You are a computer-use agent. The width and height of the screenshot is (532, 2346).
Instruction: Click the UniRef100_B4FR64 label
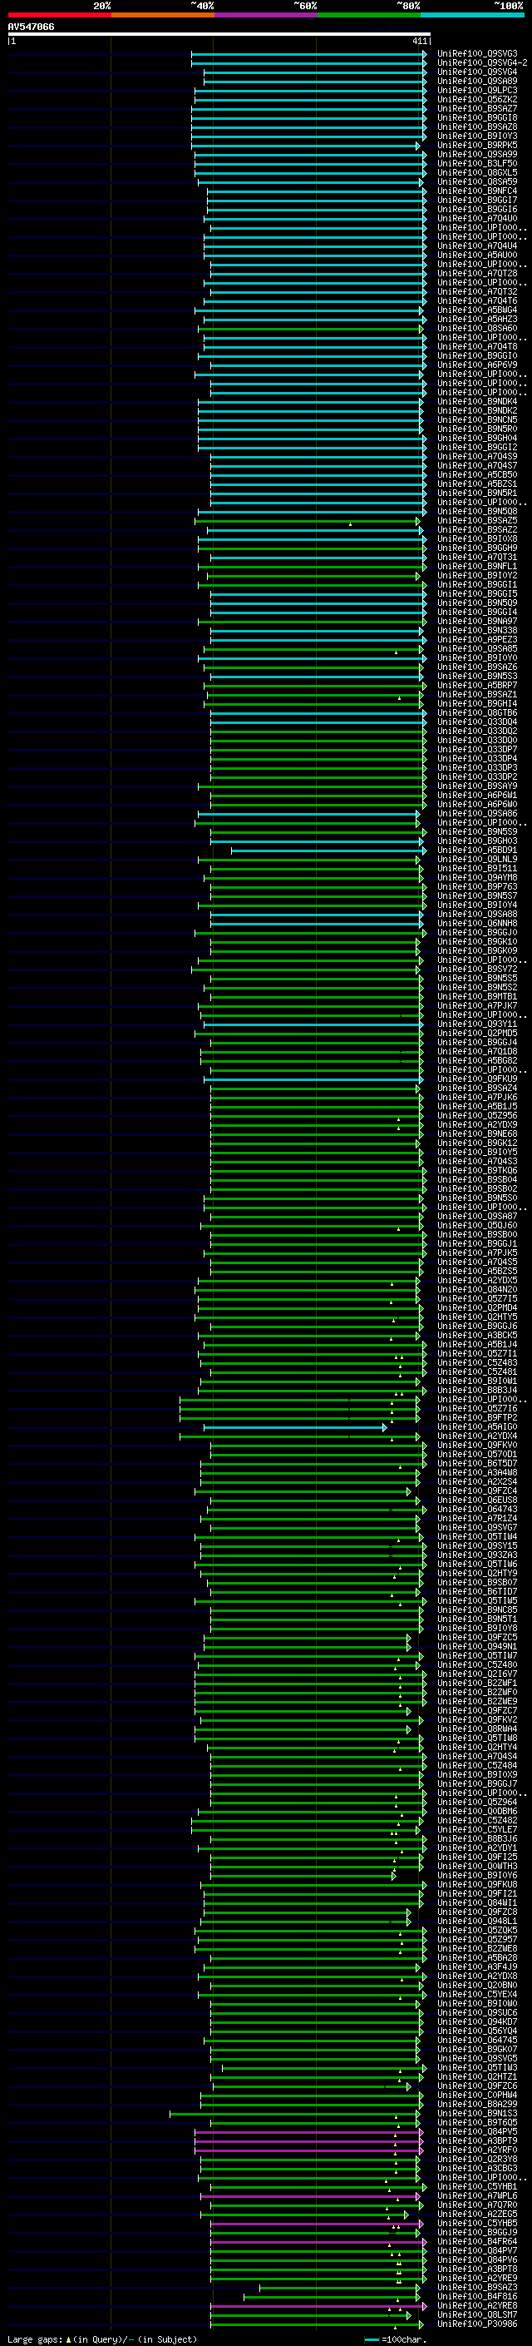point(477,2241)
